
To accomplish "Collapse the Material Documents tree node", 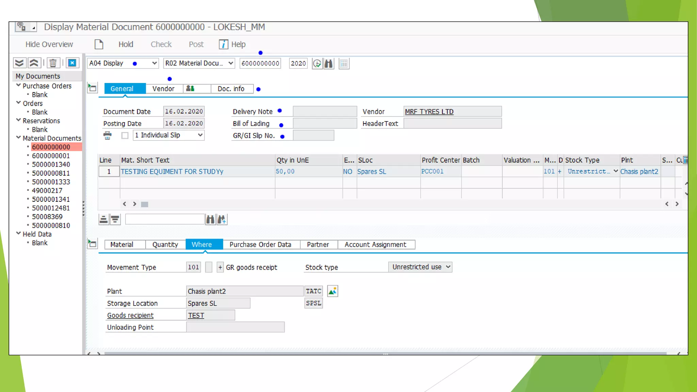I will pyautogui.click(x=18, y=138).
